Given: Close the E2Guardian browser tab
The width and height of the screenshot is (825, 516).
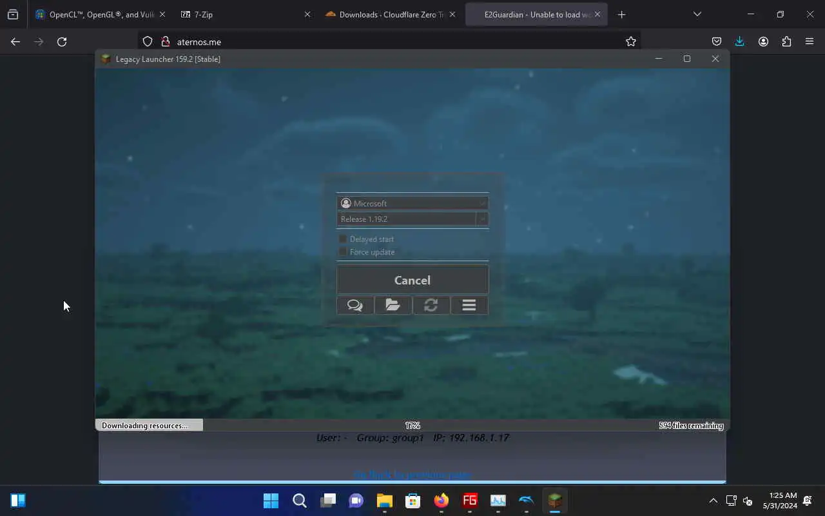Looking at the screenshot, I should [x=597, y=14].
